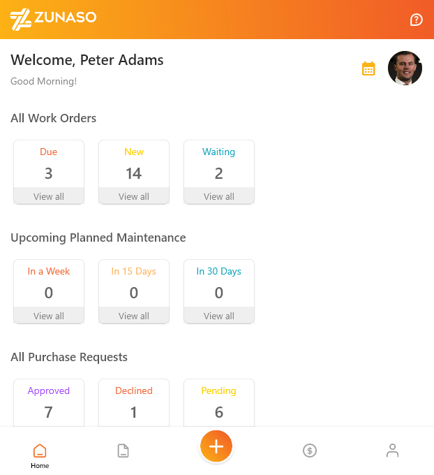Open the dollar sign purchases icon
This screenshot has height=475, width=434.
pos(310,451)
